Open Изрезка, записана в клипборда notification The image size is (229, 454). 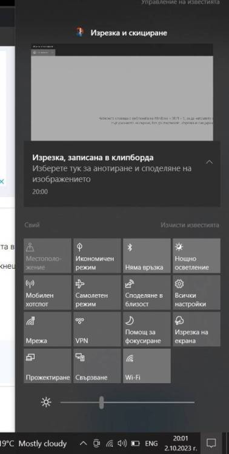[x=122, y=174]
